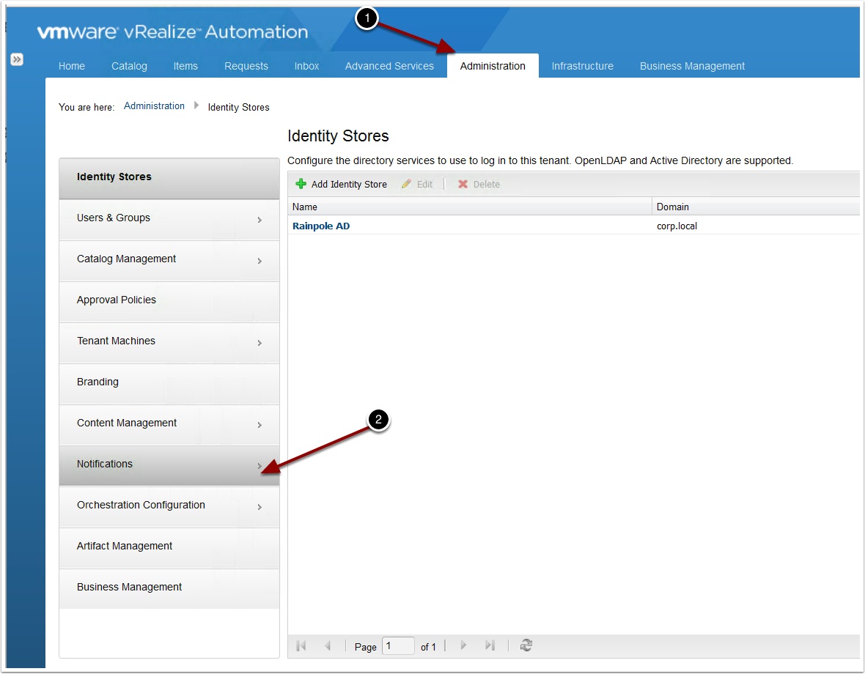Screen dimensions: 865x674
Task: Go to first page icon
Action: (301, 645)
